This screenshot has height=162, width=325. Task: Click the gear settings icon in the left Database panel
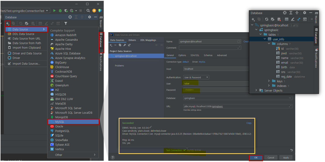[89, 17]
